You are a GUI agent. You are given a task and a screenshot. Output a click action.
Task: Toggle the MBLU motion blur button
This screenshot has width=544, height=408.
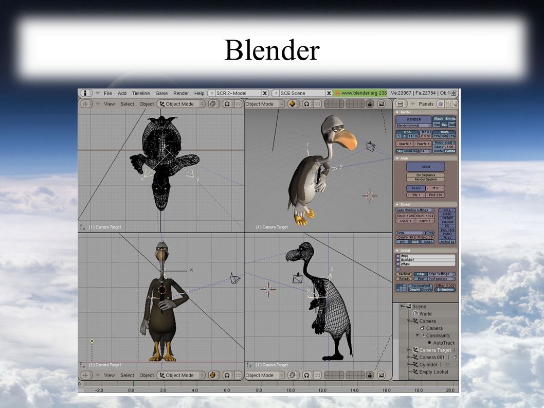[425, 132]
